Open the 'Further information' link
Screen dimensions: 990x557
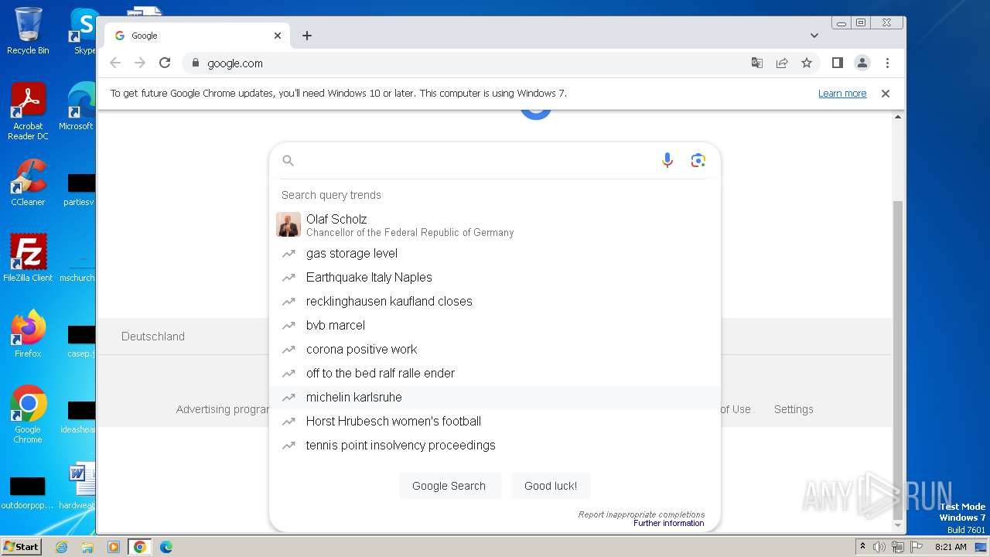point(668,523)
